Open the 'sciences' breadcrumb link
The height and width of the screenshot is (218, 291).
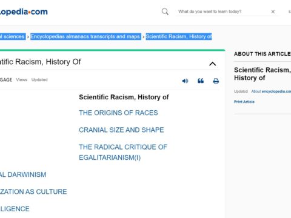tap(13, 36)
